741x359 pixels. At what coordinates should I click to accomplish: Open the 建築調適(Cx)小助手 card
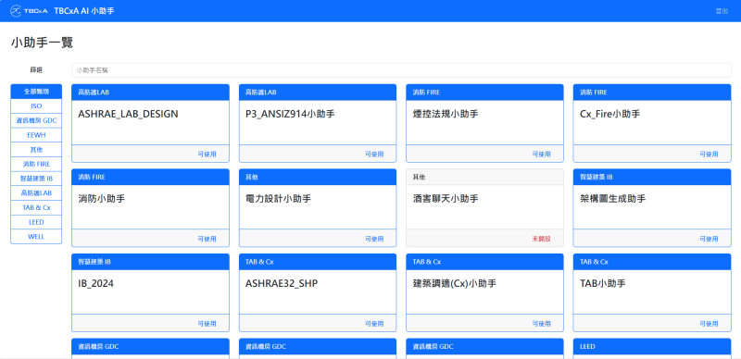[484, 293]
